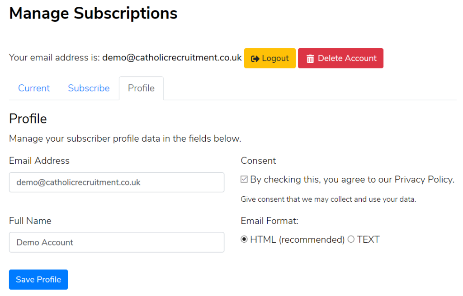The image size is (463, 296).
Task: Focus the Email Address input field
Action: 117,182
